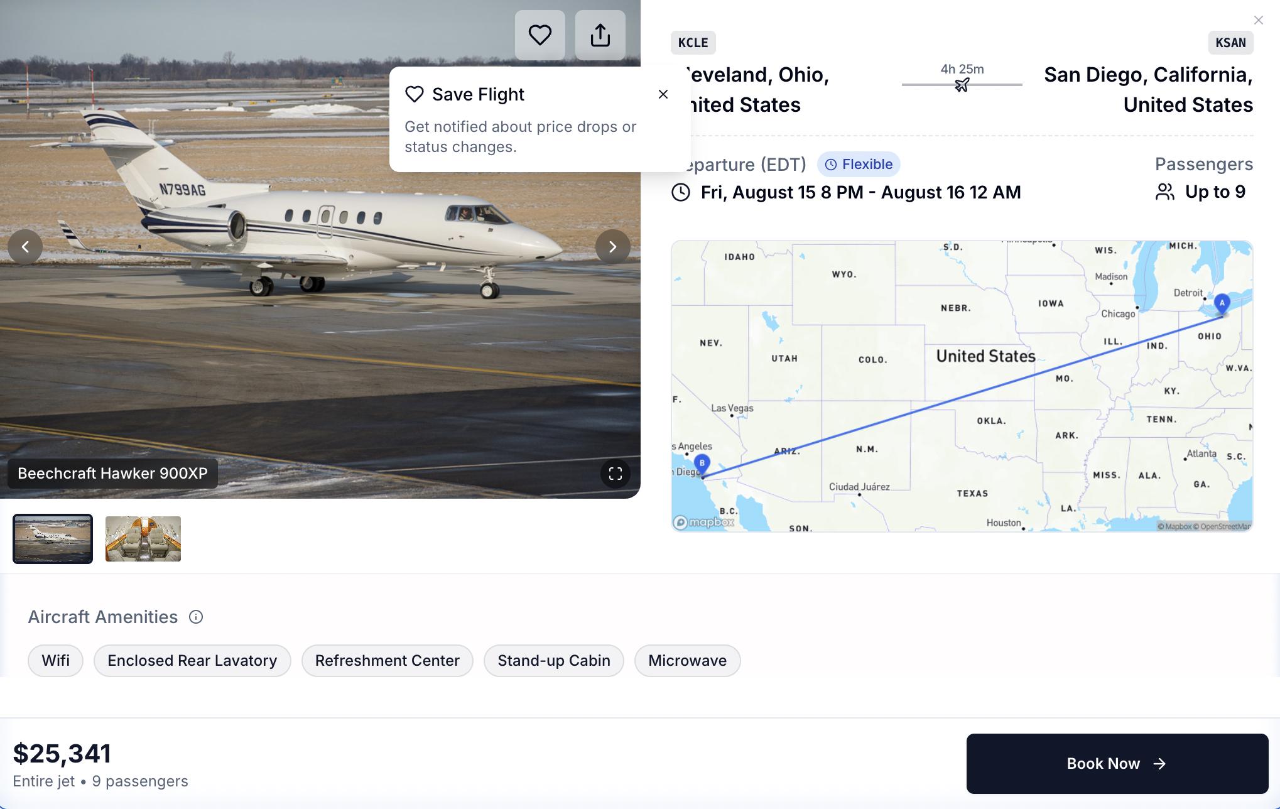This screenshot has height=809, width=1280.
Task: Click the share upload icon
Action: click(600, 35)
